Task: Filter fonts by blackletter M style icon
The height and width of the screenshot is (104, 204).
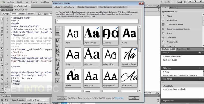Action: click(x=58, y=60)
